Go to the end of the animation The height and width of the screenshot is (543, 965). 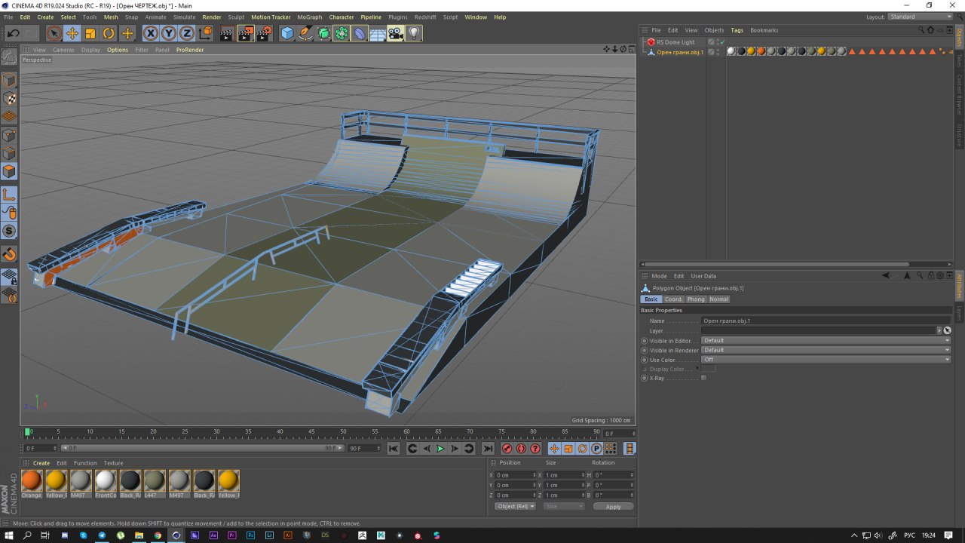tap(489, 449)
